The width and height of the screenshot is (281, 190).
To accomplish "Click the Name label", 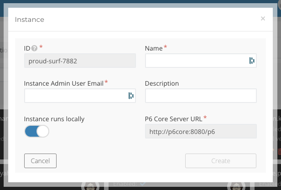I will coord(154,48).
